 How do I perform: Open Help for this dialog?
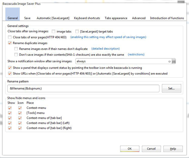pos(173,149)
